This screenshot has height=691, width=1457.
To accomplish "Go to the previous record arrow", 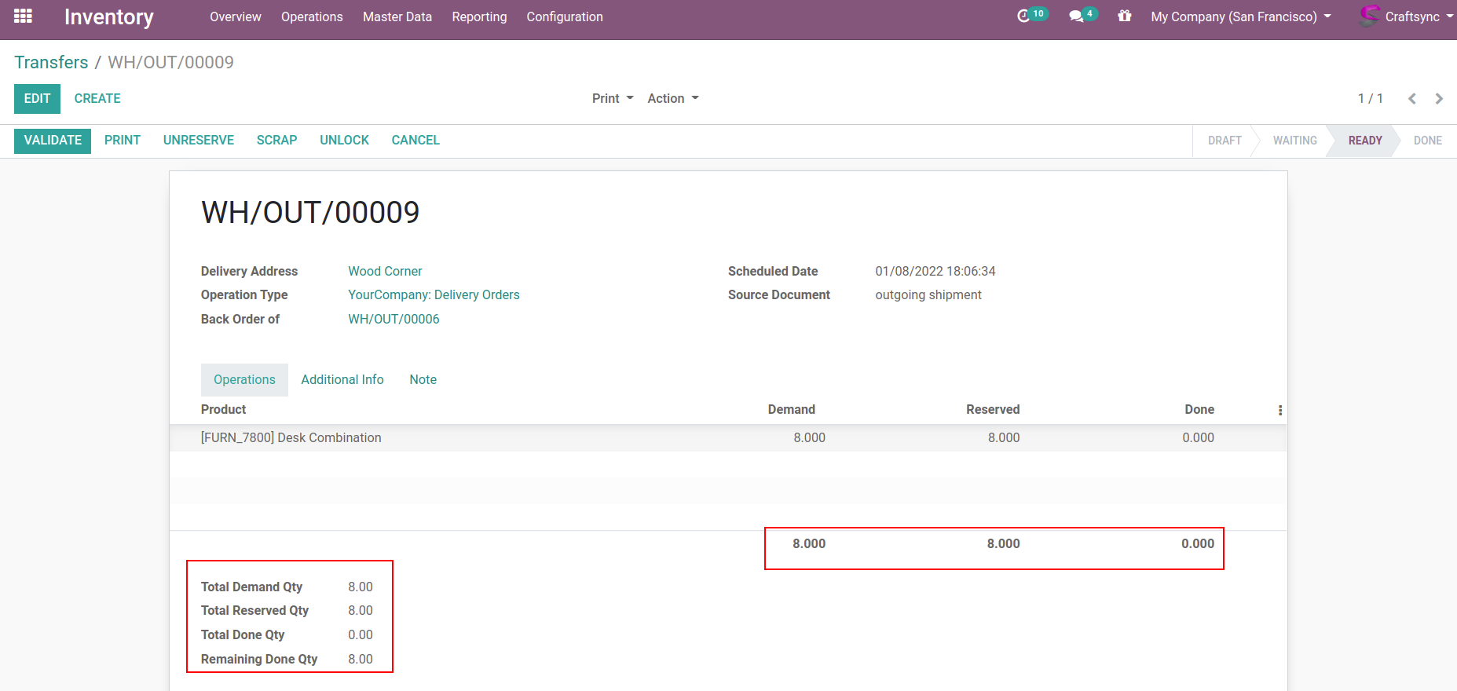I will pyautogui.click(x=1411, y=99).
